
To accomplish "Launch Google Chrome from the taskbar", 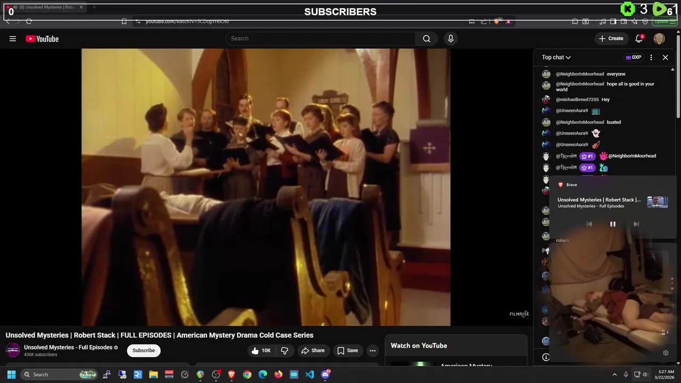I will click(247, 374).
